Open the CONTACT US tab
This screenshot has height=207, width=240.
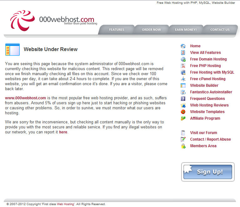[x=220, y=29]
